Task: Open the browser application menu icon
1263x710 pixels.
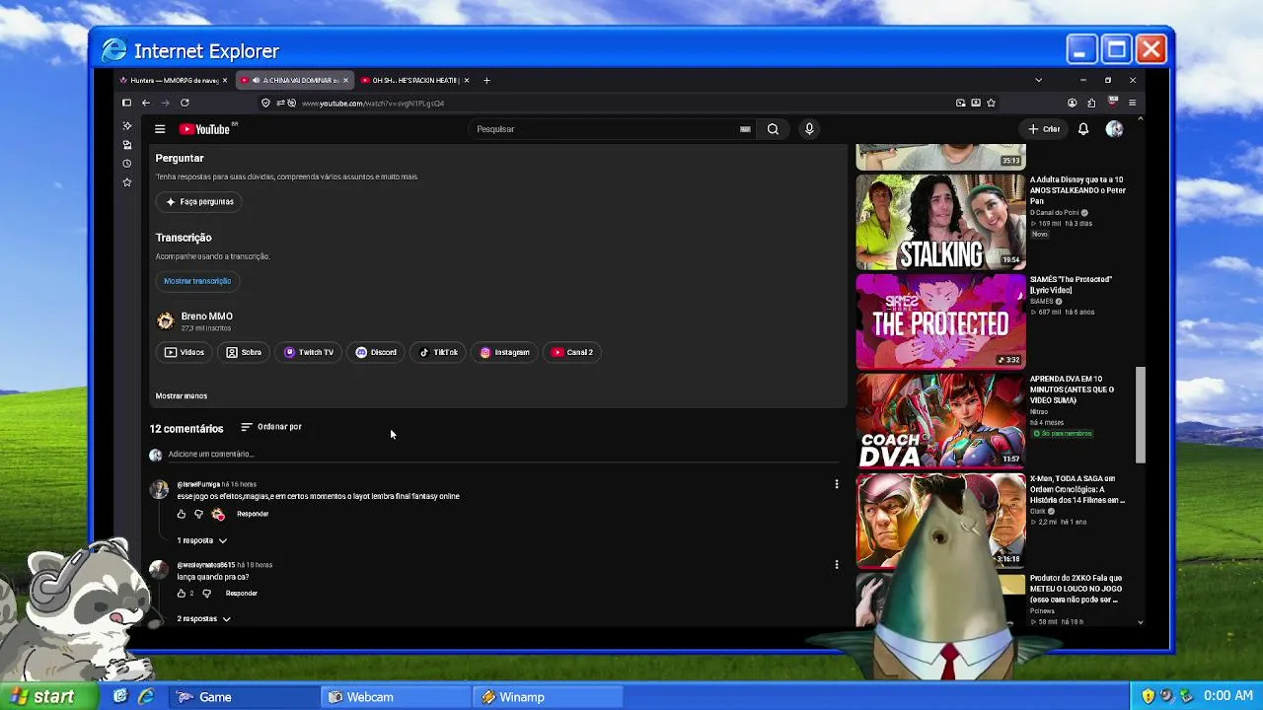Action: pyautogui.click(x=1132, y=103)
